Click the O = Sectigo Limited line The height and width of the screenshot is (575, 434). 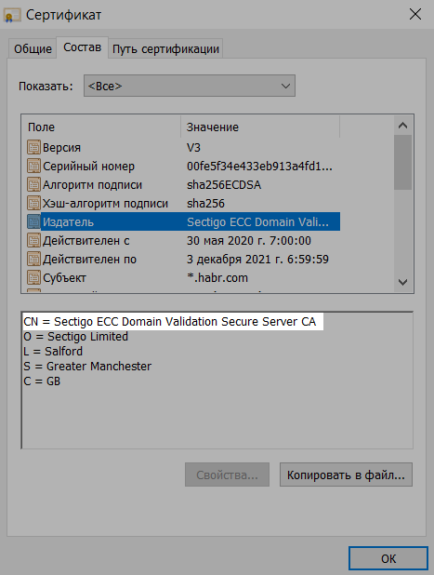[76, 336]
